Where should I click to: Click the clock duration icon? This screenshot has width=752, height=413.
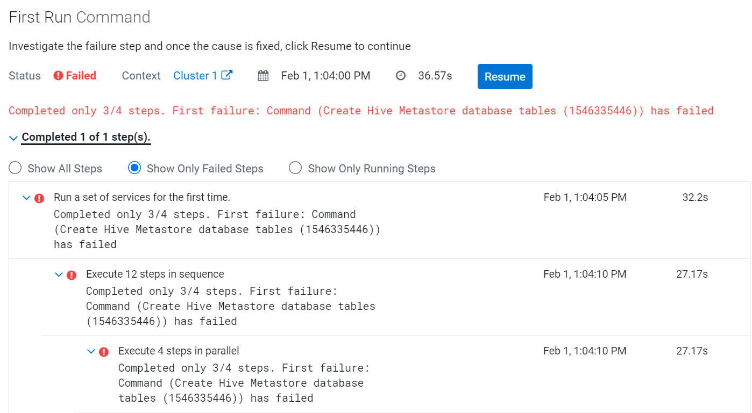tap(400, 76)
